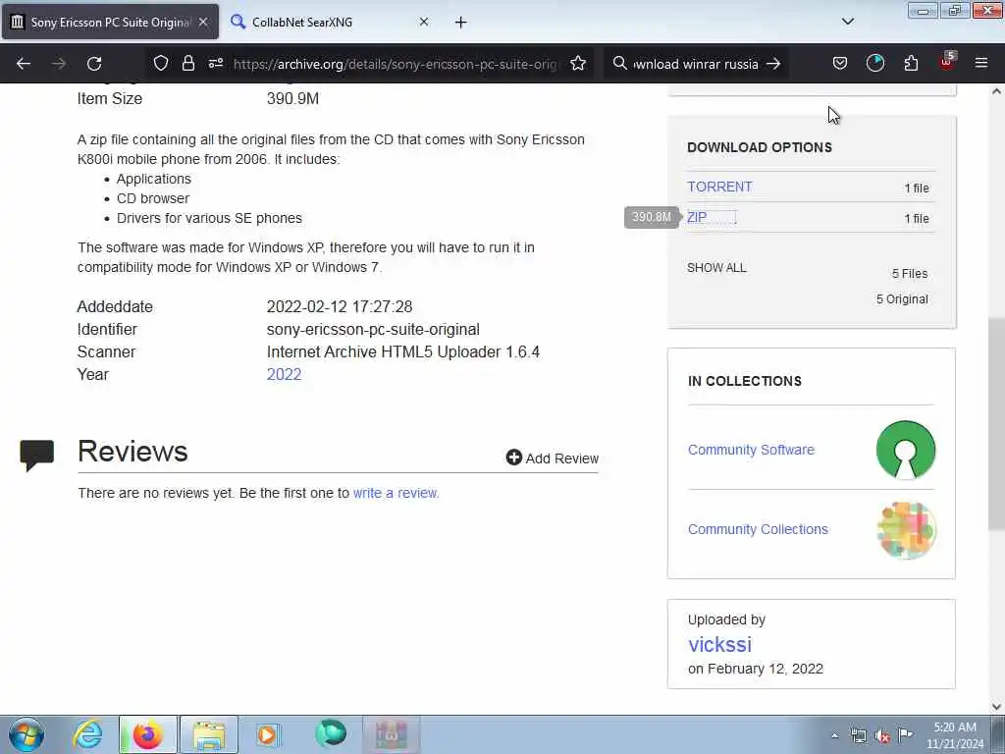Open Action Center flag icon in tray
1005x754 pixels.
tap(905, 735)
